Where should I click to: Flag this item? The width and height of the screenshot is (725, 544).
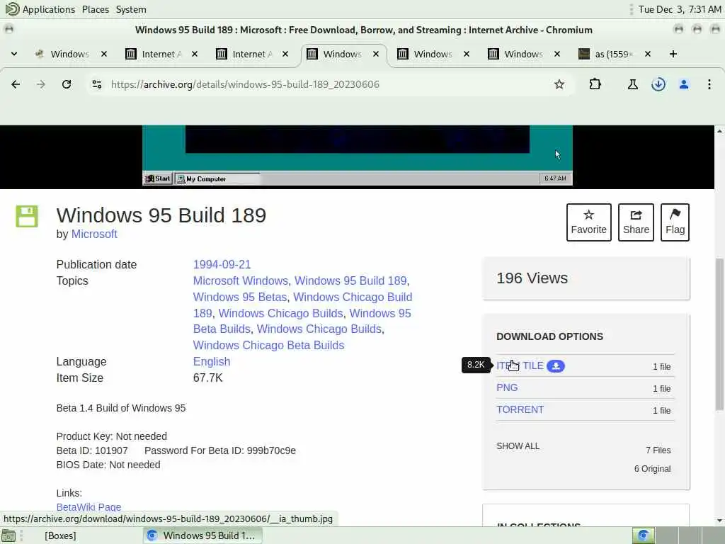coord(675,222)
